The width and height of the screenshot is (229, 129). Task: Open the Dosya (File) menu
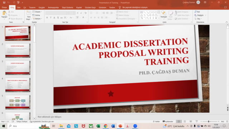(4, 7)
